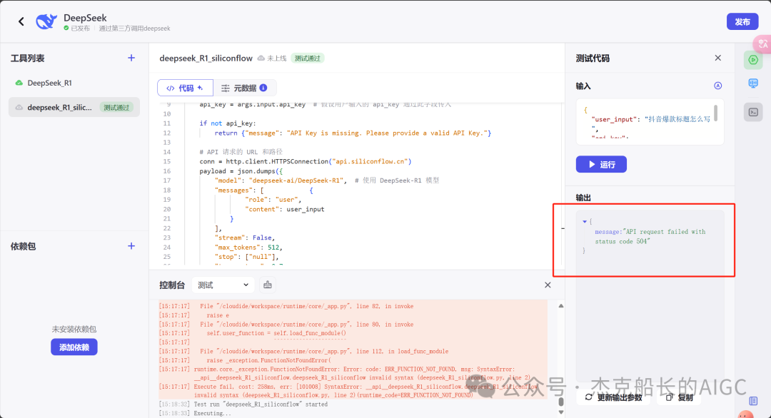Go back with the left arrow icon

(21, 21)
